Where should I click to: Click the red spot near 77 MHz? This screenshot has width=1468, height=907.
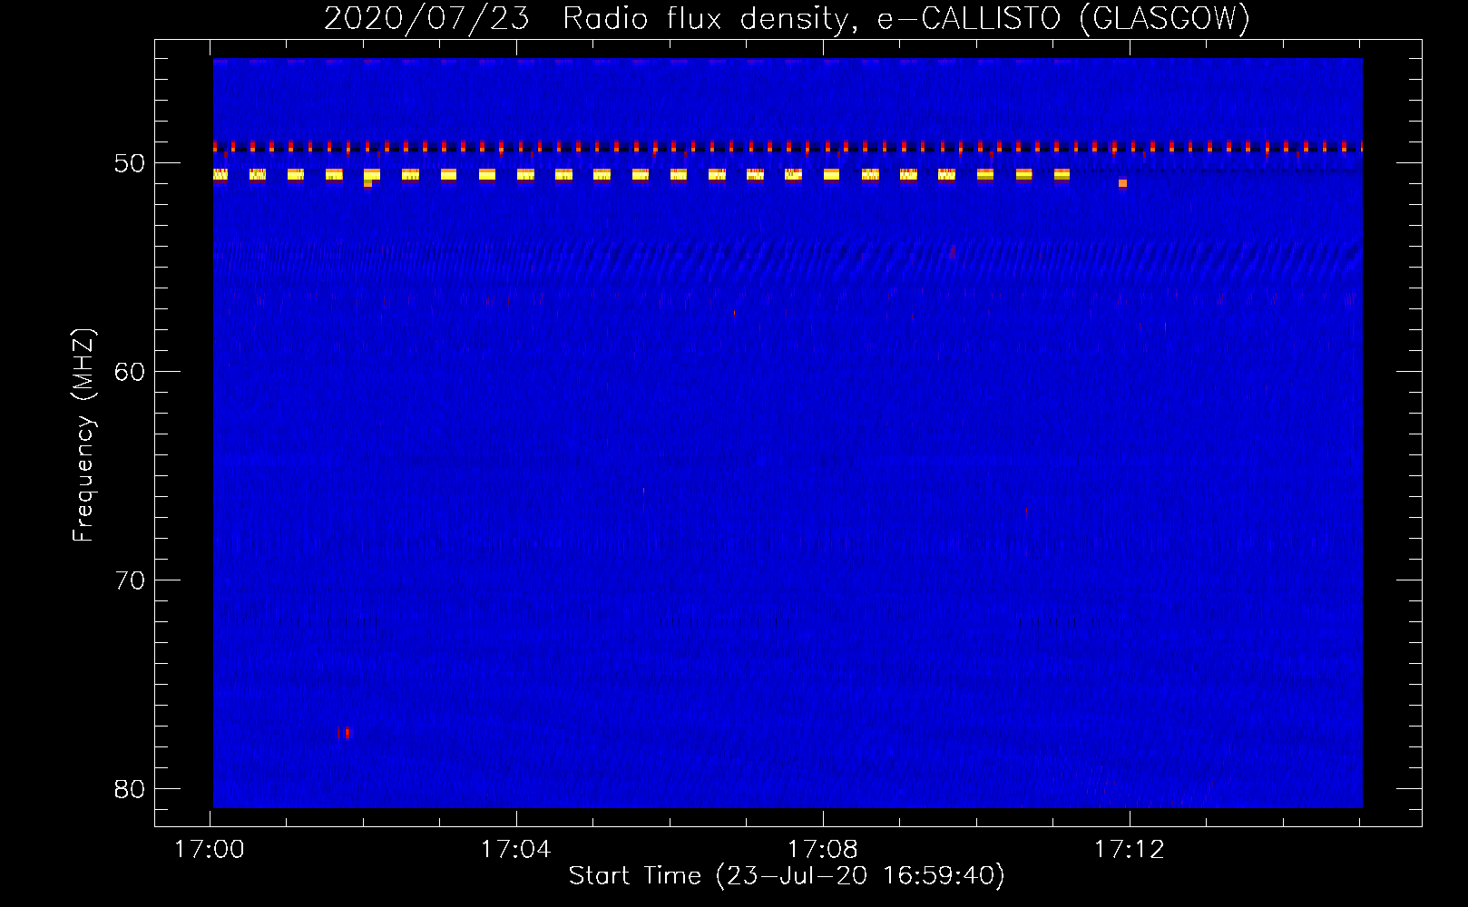(x=347, y=732)
